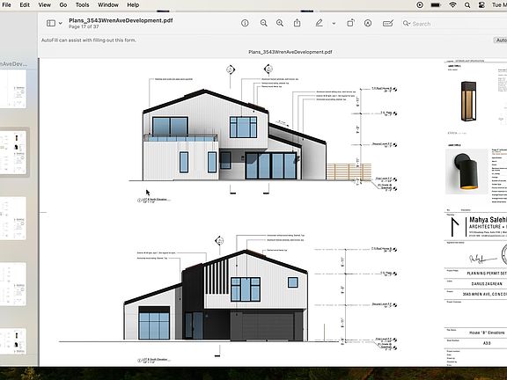Click the Plans_3543WrenAveDevelopment.pdf window title

click(x=121, y=20)
